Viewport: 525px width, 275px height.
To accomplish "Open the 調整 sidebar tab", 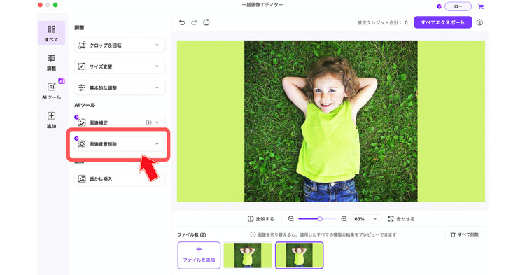I will point(51,62).
